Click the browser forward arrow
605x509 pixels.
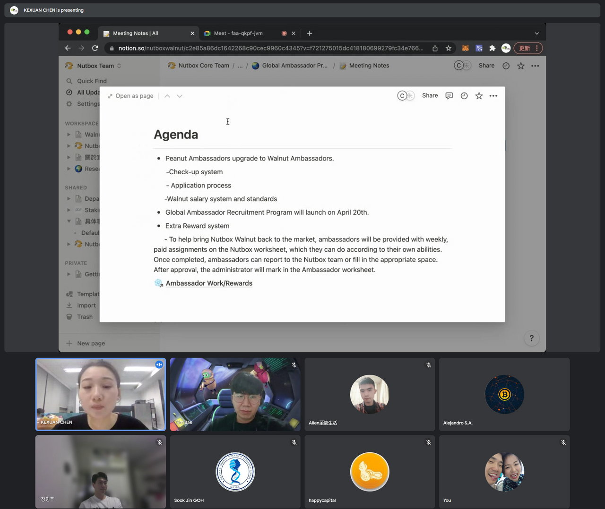coord(81,48)
